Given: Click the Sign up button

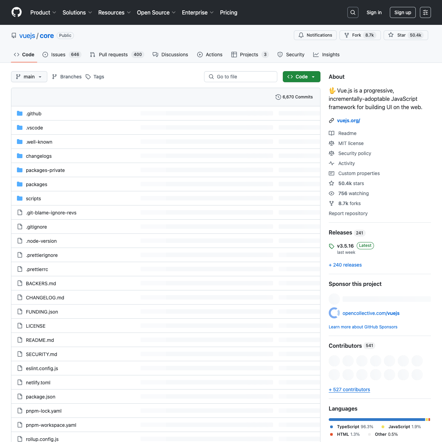Looking at the screenshot, I should [403, 12].
